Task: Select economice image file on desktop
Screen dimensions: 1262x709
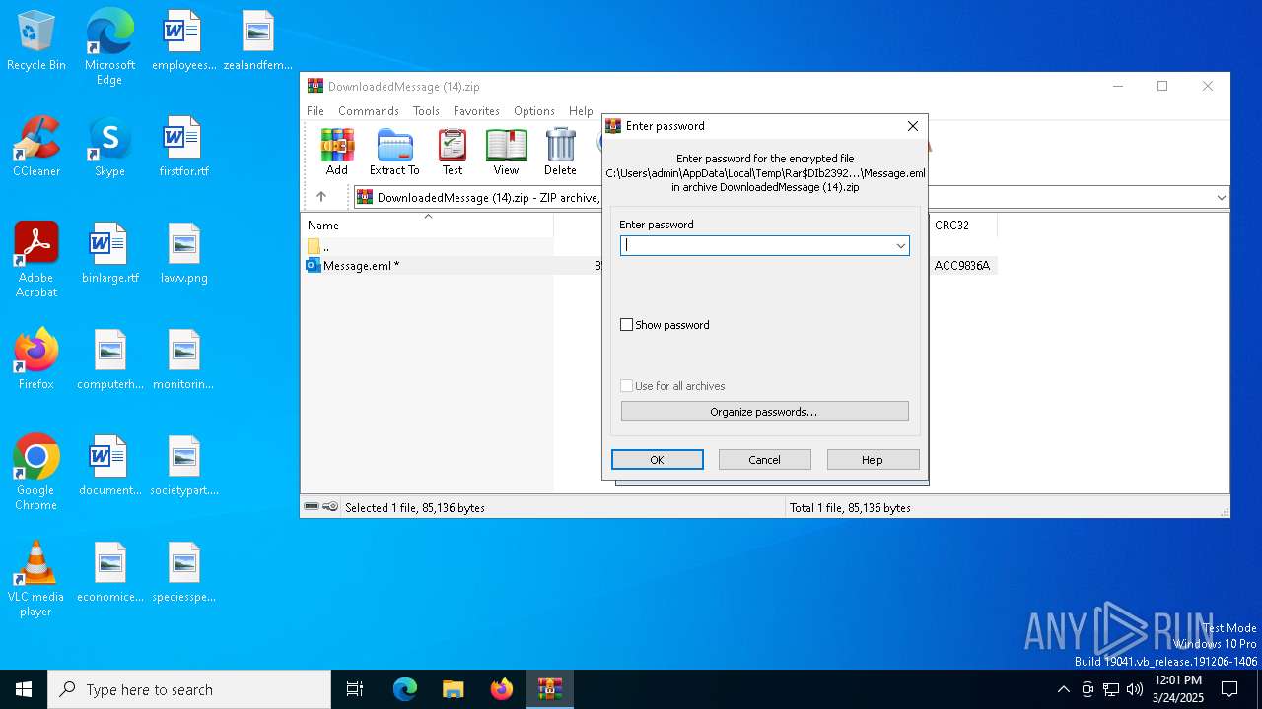Action: 109,573
